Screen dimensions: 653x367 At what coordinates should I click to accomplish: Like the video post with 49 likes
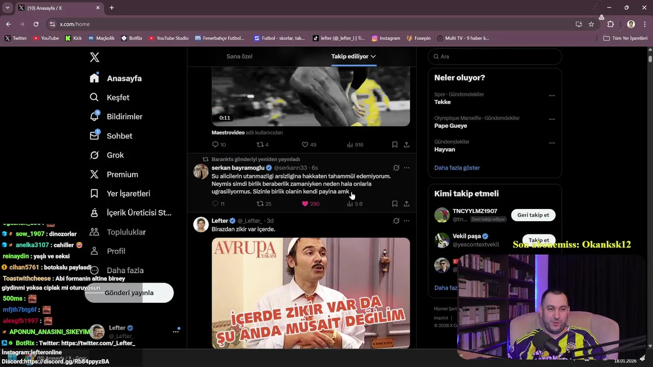point(309,145)
